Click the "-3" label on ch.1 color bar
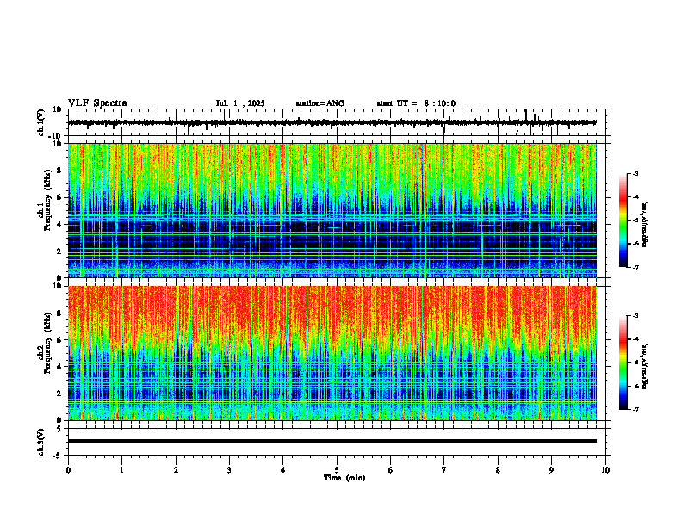The image size is (682, 527). coord(635,173)
